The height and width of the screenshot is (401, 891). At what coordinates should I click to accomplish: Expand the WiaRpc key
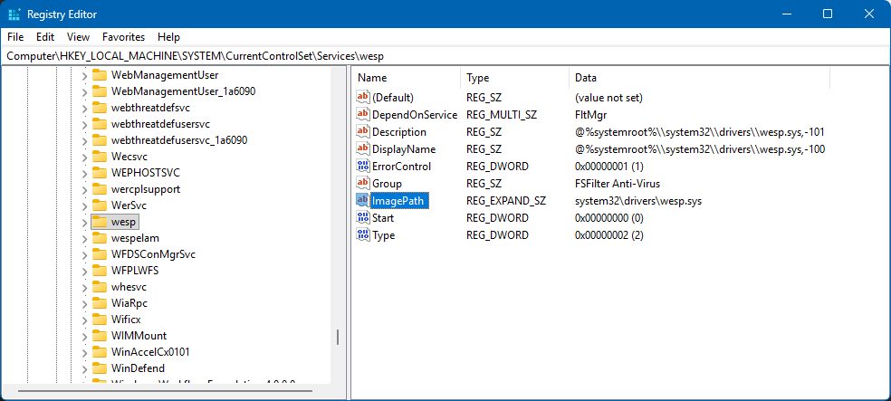tap(84, 303)
